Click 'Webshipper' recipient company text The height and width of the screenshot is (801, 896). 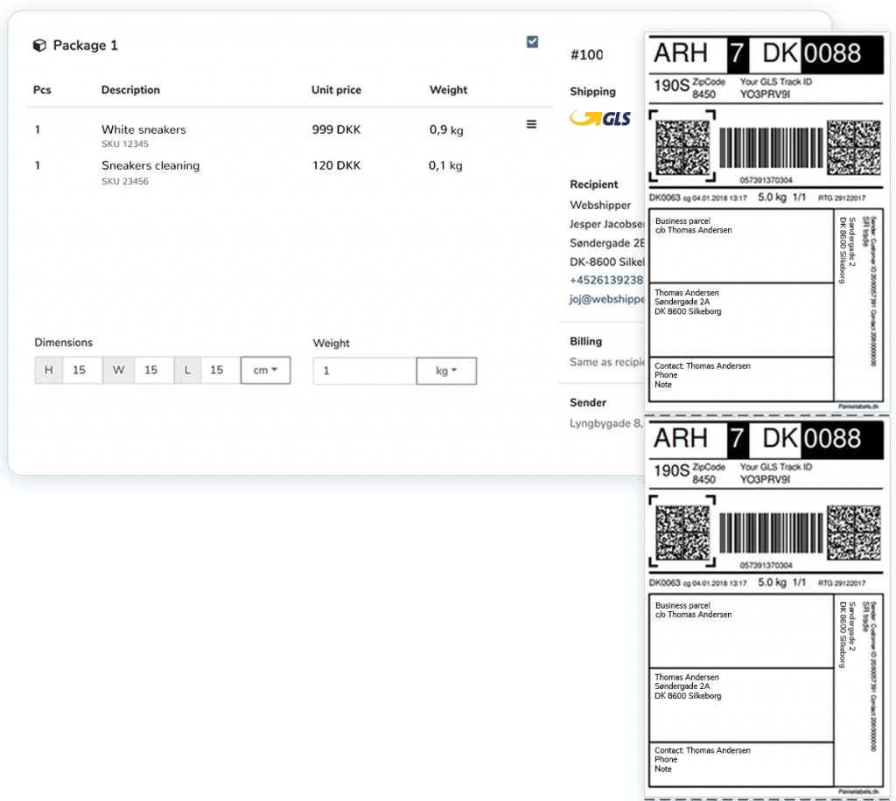click(x=600, y=205)
